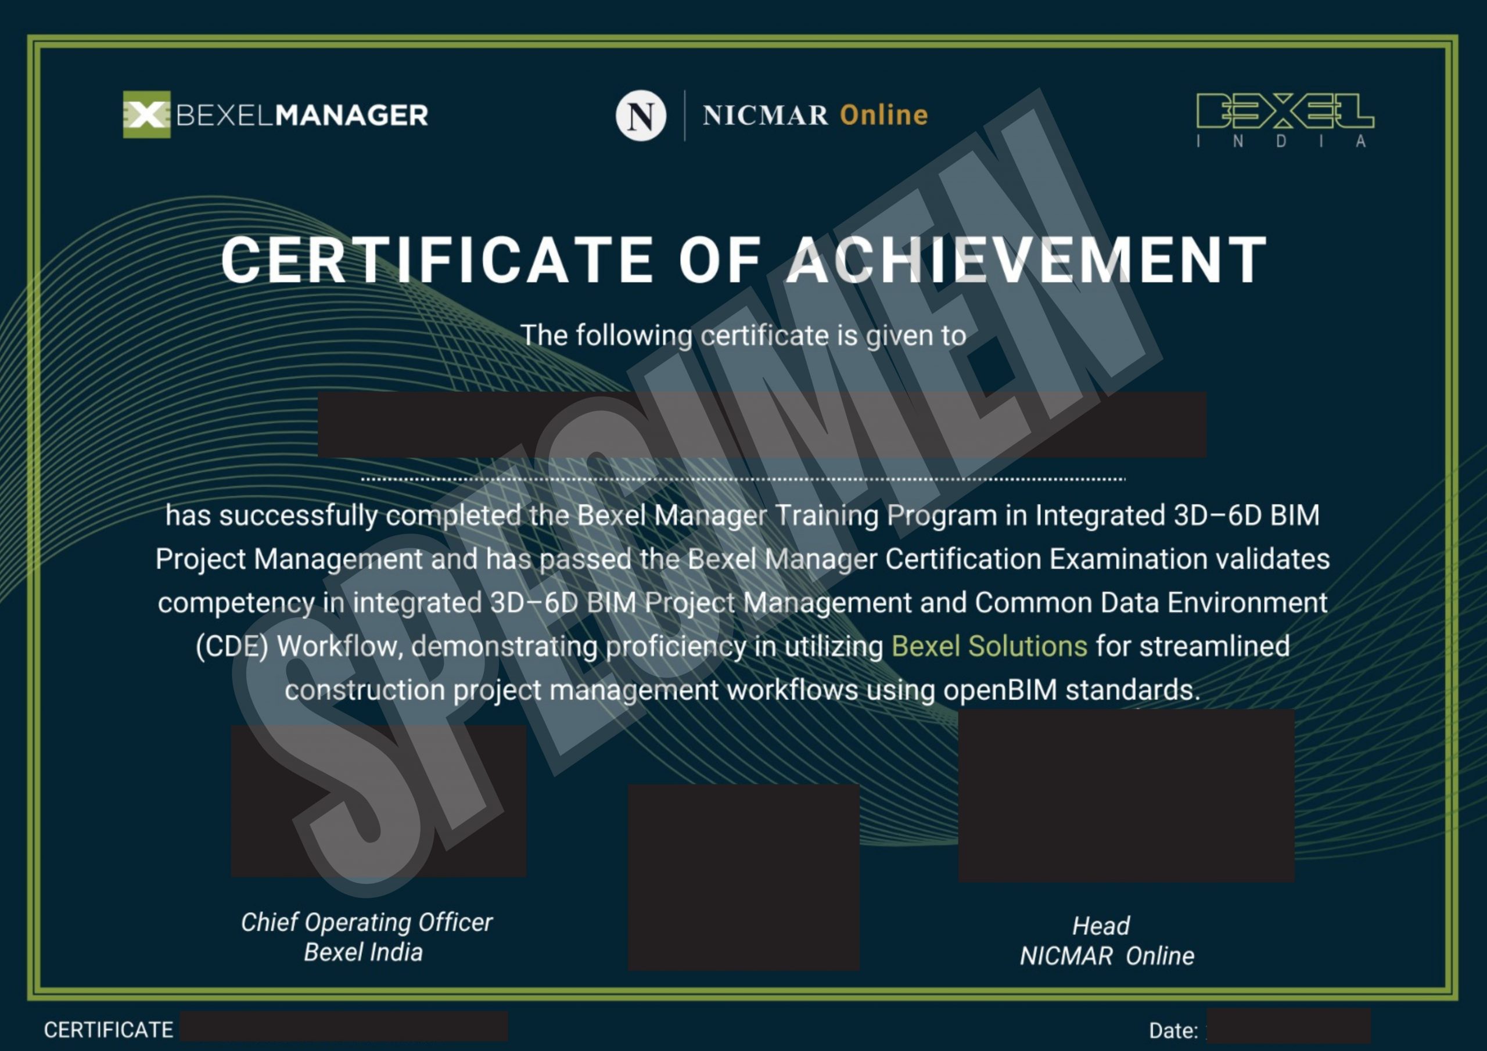Click the "NICMAR Online" signatory label at bottom
Screen dimensions: 1487x1051
pyautogui.click(x=1107, y=956)
